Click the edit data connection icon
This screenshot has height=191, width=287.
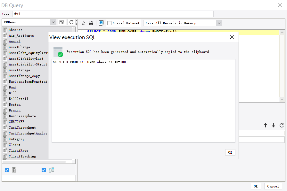pos(61,22)
